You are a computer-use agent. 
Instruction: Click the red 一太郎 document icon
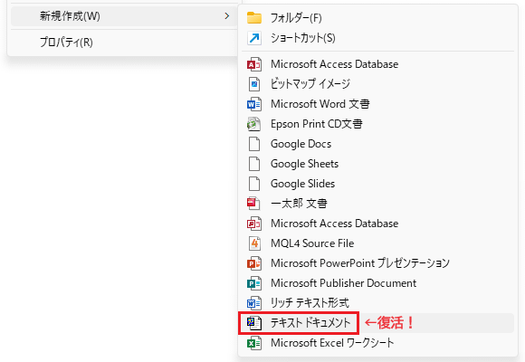tap(253, 204)
